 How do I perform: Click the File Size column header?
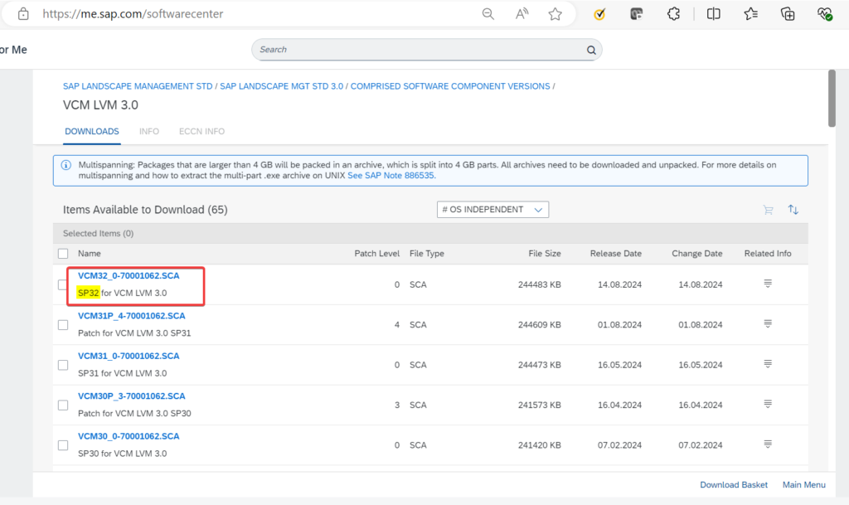tap(545, 253)
